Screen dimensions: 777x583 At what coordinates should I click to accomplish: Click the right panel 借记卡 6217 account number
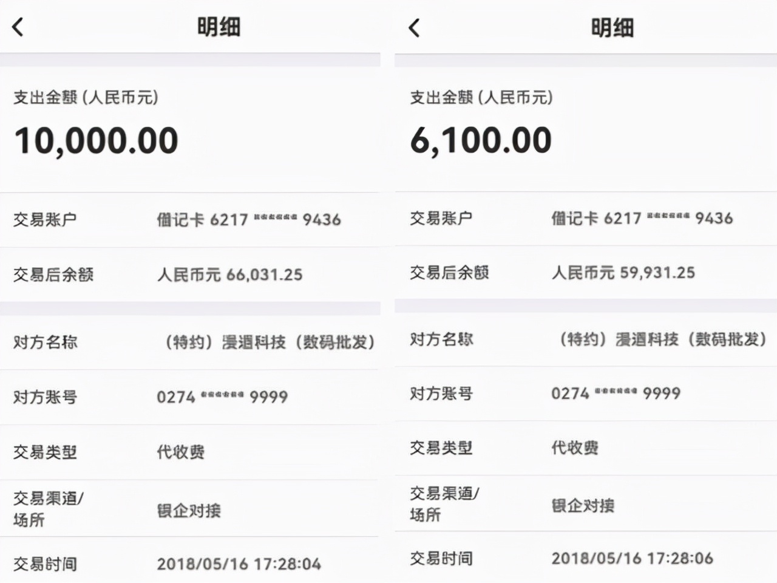[642, 217]
